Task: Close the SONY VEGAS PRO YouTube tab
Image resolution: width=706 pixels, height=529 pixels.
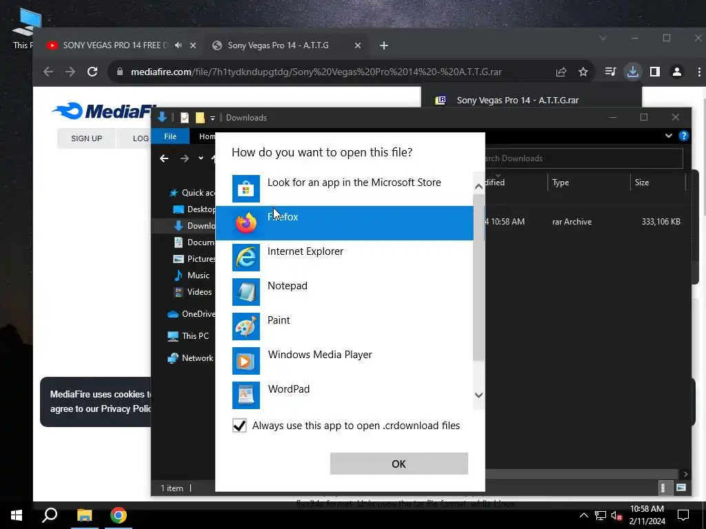Action: 193,45
